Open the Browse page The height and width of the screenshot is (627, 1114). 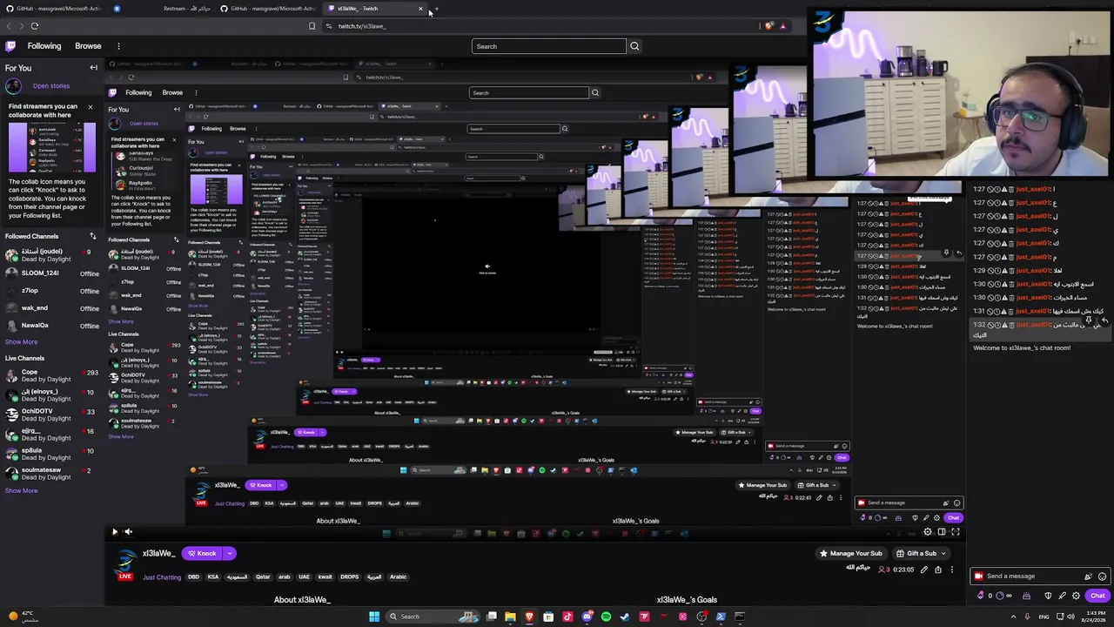click(88, 46)
